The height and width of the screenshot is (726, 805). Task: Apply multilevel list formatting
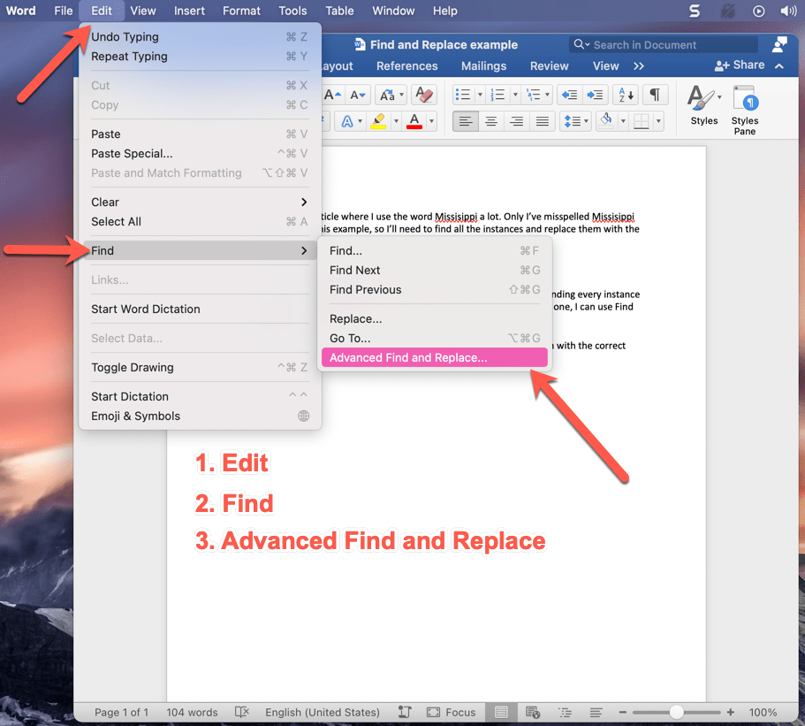[534, 95]
